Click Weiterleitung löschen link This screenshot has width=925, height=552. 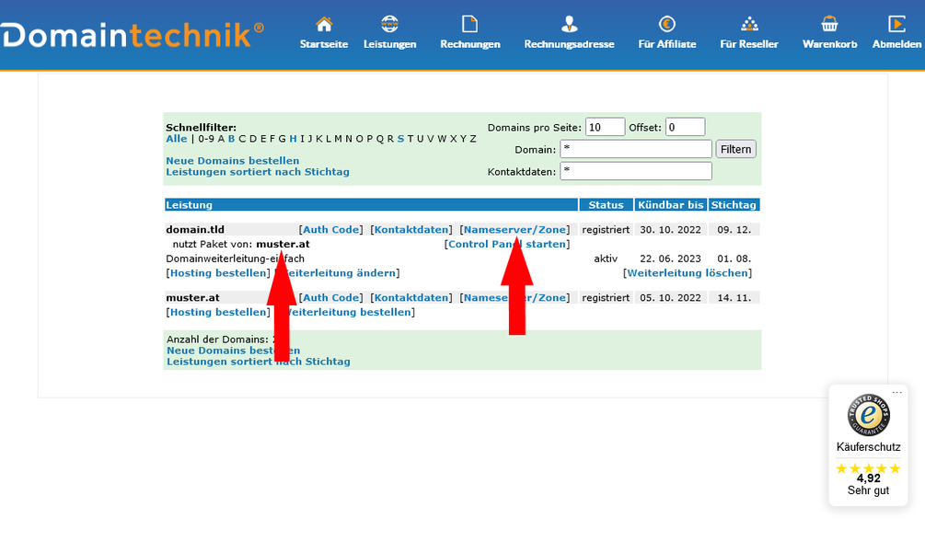pyautogui.click(x=688, y=273)
